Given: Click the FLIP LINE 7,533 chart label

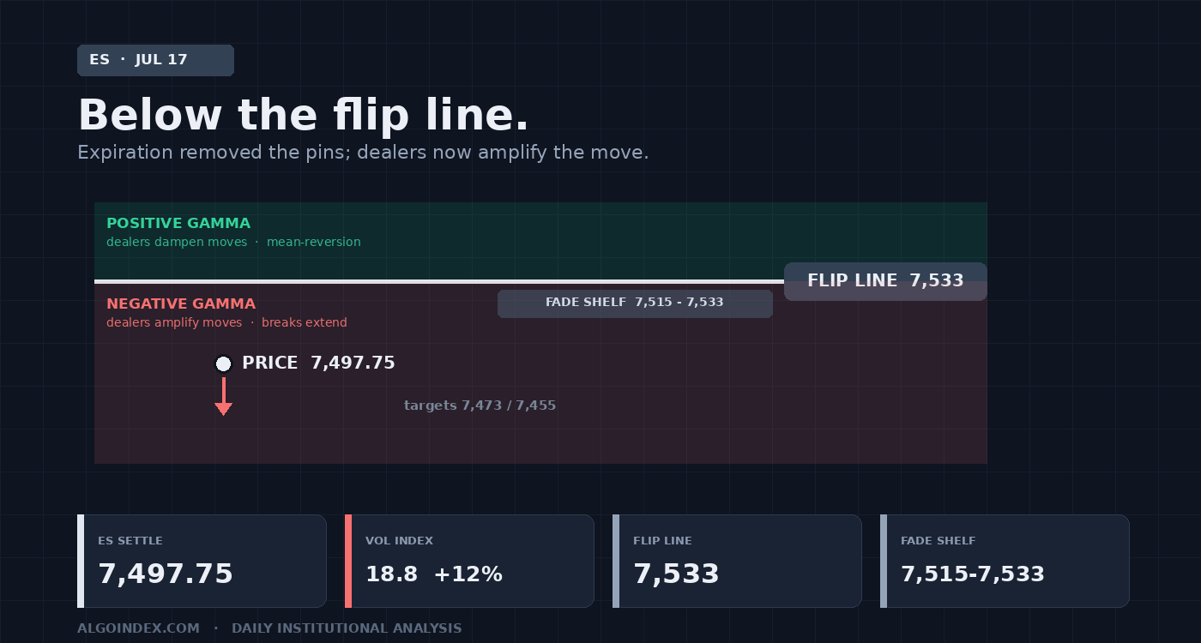Looking at the screenshot, I should point(885,281).
